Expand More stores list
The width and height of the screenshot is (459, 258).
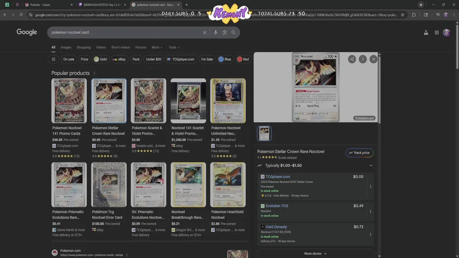(316, 253)
